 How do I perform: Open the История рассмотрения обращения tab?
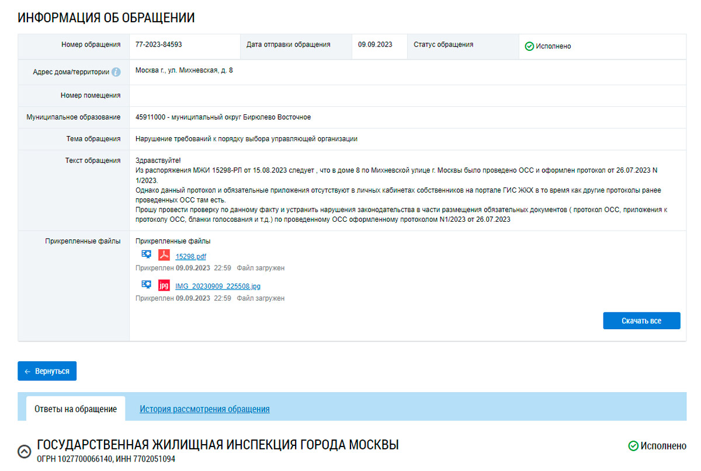(204, 409)
